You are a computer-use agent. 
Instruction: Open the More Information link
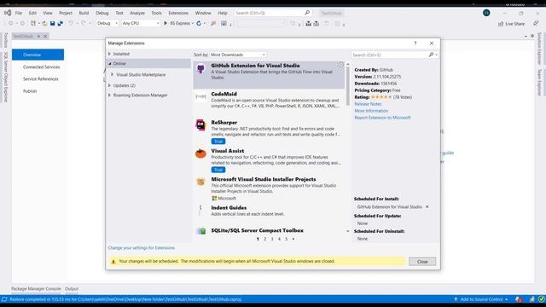point(371,111)
